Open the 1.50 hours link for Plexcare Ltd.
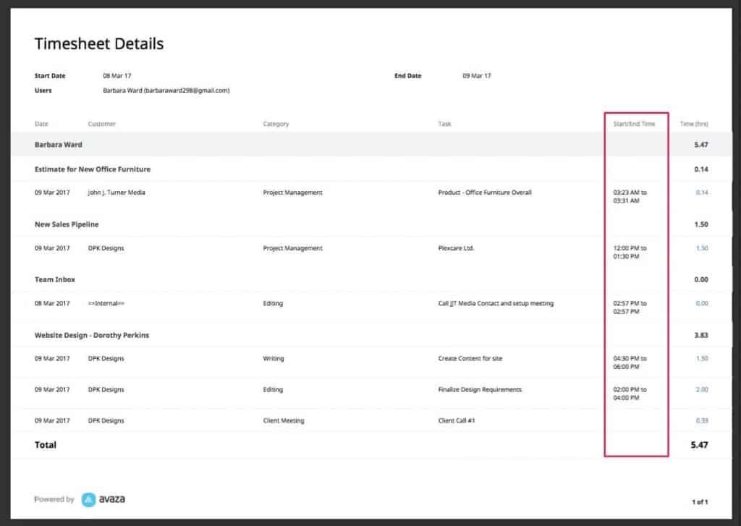 coord(701,248)
